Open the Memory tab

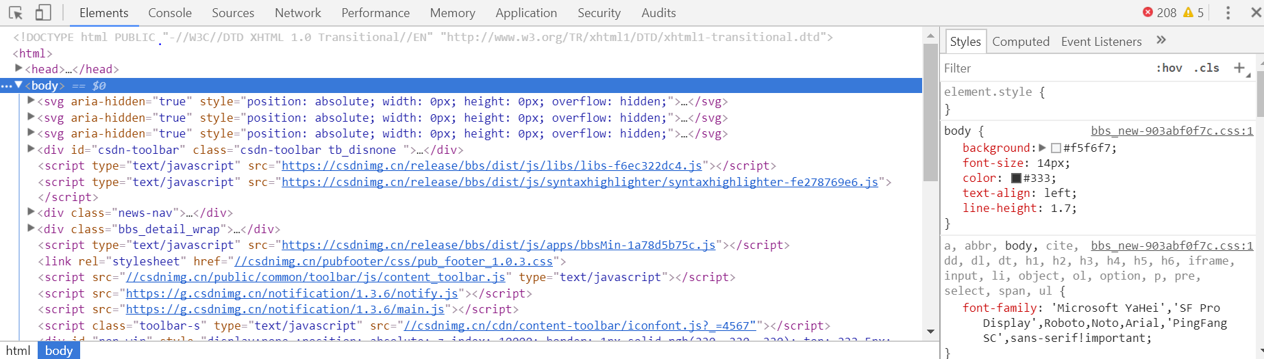coord(452,13)
